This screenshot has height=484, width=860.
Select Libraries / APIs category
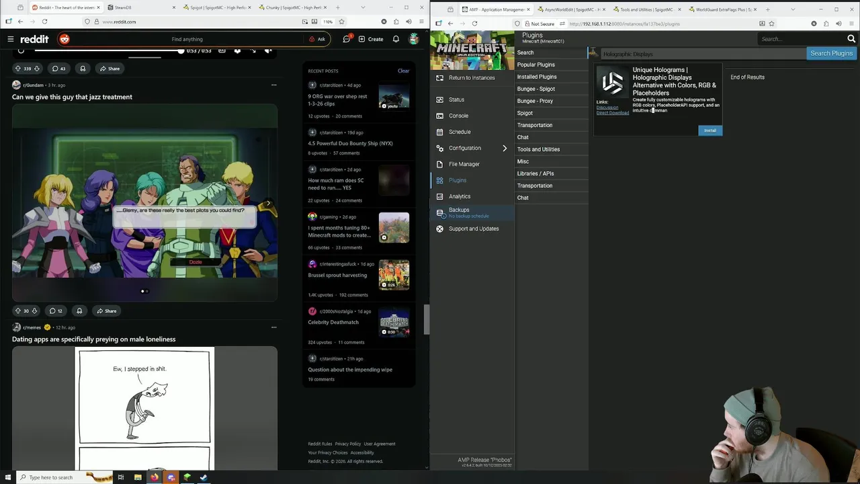pos(552,173)
